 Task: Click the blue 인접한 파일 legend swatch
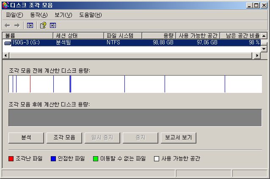53,159
